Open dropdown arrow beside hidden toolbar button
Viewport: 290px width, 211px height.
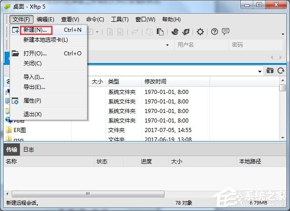coord(97,32)
